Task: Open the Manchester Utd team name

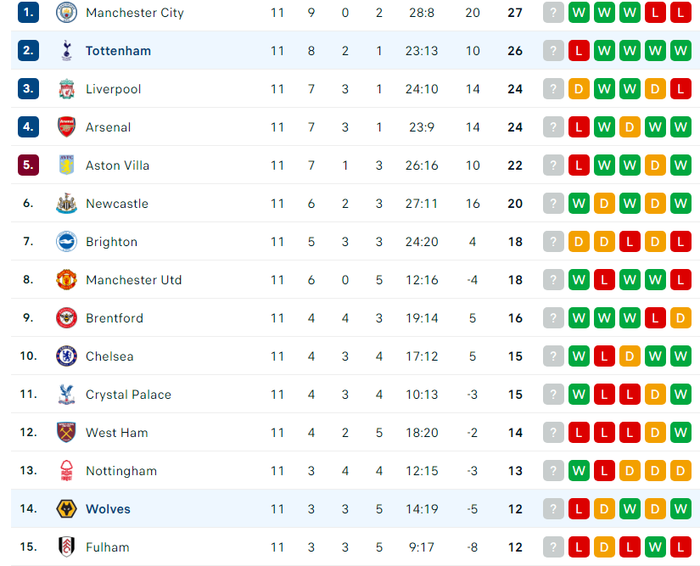Action: pos(134,280)
